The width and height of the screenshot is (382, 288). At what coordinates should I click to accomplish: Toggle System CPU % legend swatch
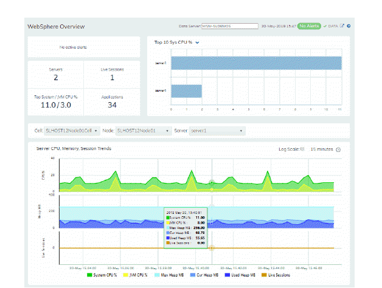(x=89, y=275)
